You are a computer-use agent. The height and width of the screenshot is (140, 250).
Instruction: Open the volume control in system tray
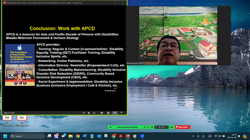pos(220,136)
